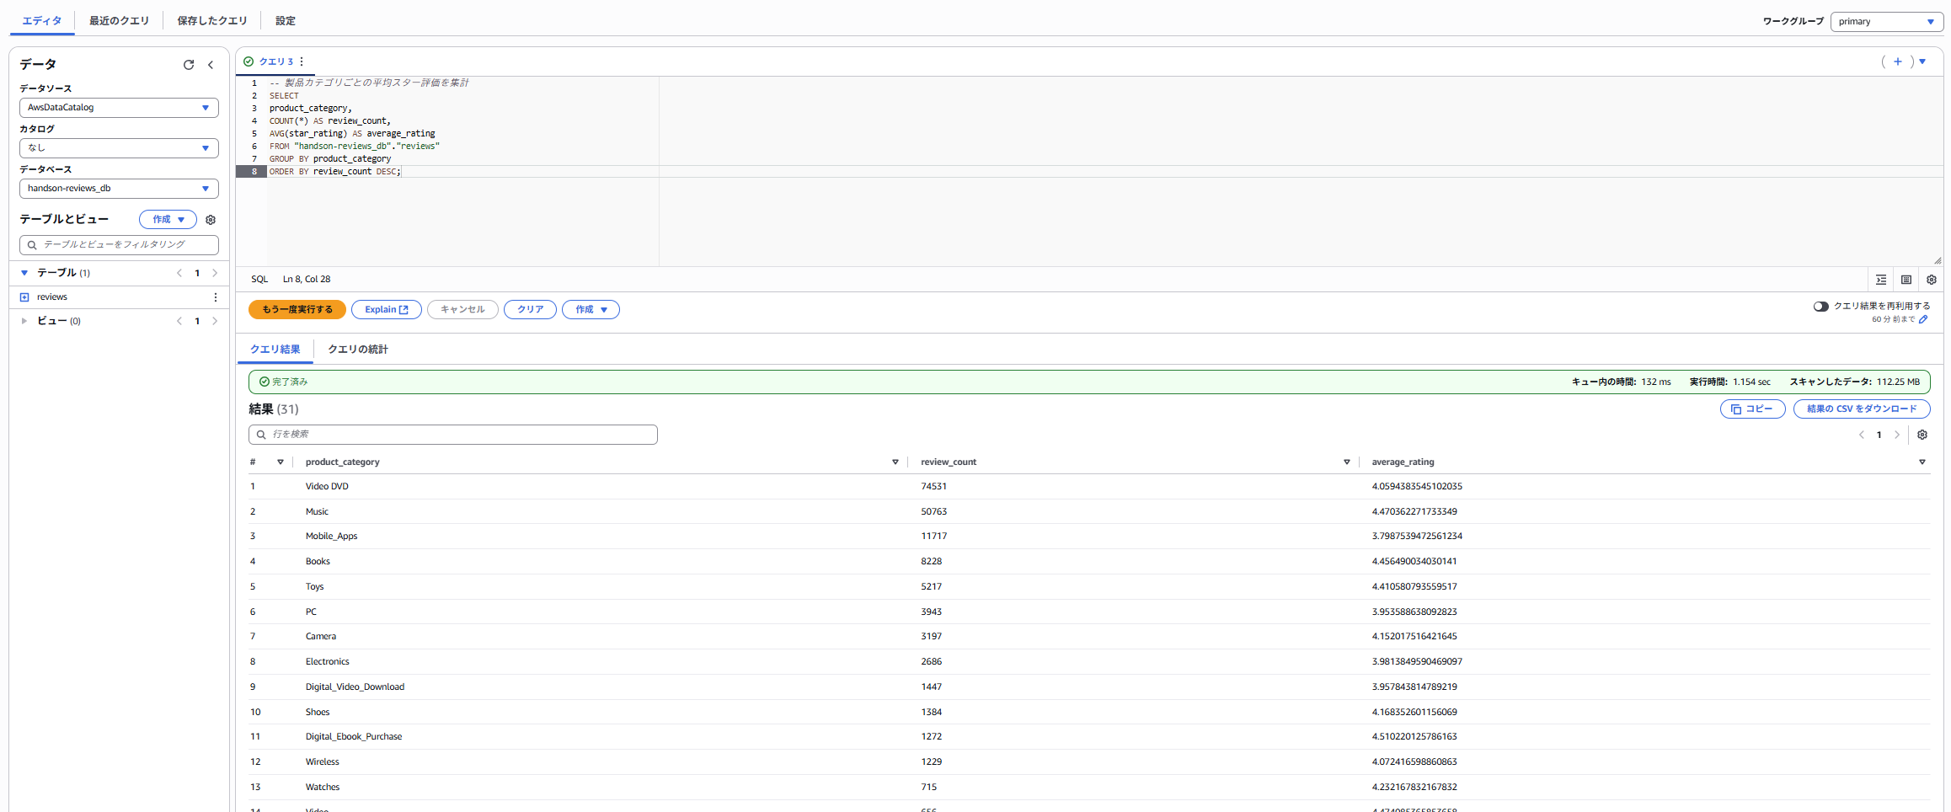This screenshot has height=812, width=1951.
Task: Open the data source dropdown
Action: point(119,108)
